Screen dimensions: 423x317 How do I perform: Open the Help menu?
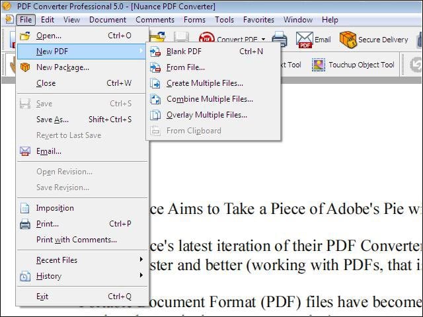[330, 20]
